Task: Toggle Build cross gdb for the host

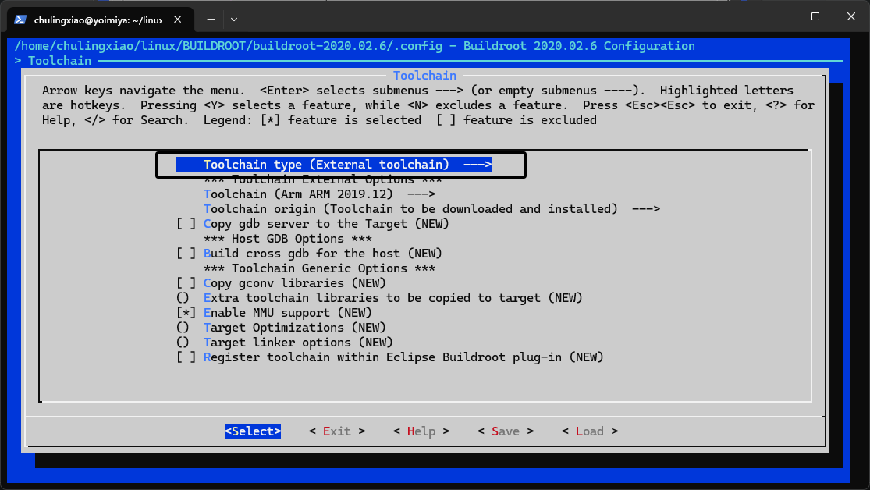Action: [x=309, y=254]
